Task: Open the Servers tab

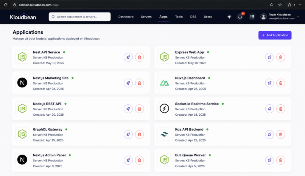Action: [146, 17]
